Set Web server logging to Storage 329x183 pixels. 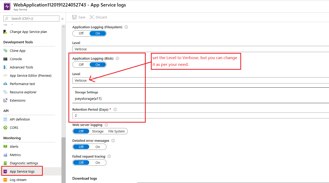pos(98,131)
